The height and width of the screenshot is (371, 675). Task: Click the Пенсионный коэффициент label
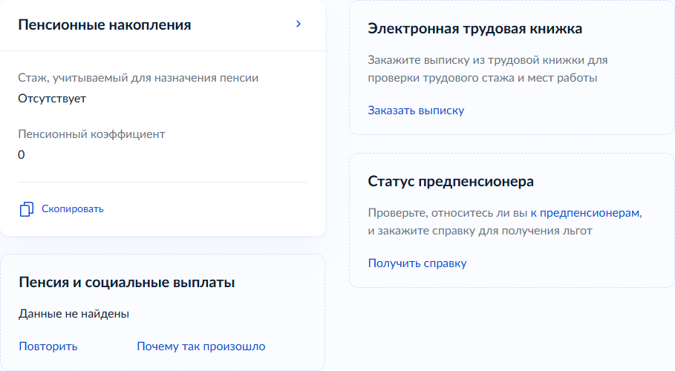(x=91, y=134)
